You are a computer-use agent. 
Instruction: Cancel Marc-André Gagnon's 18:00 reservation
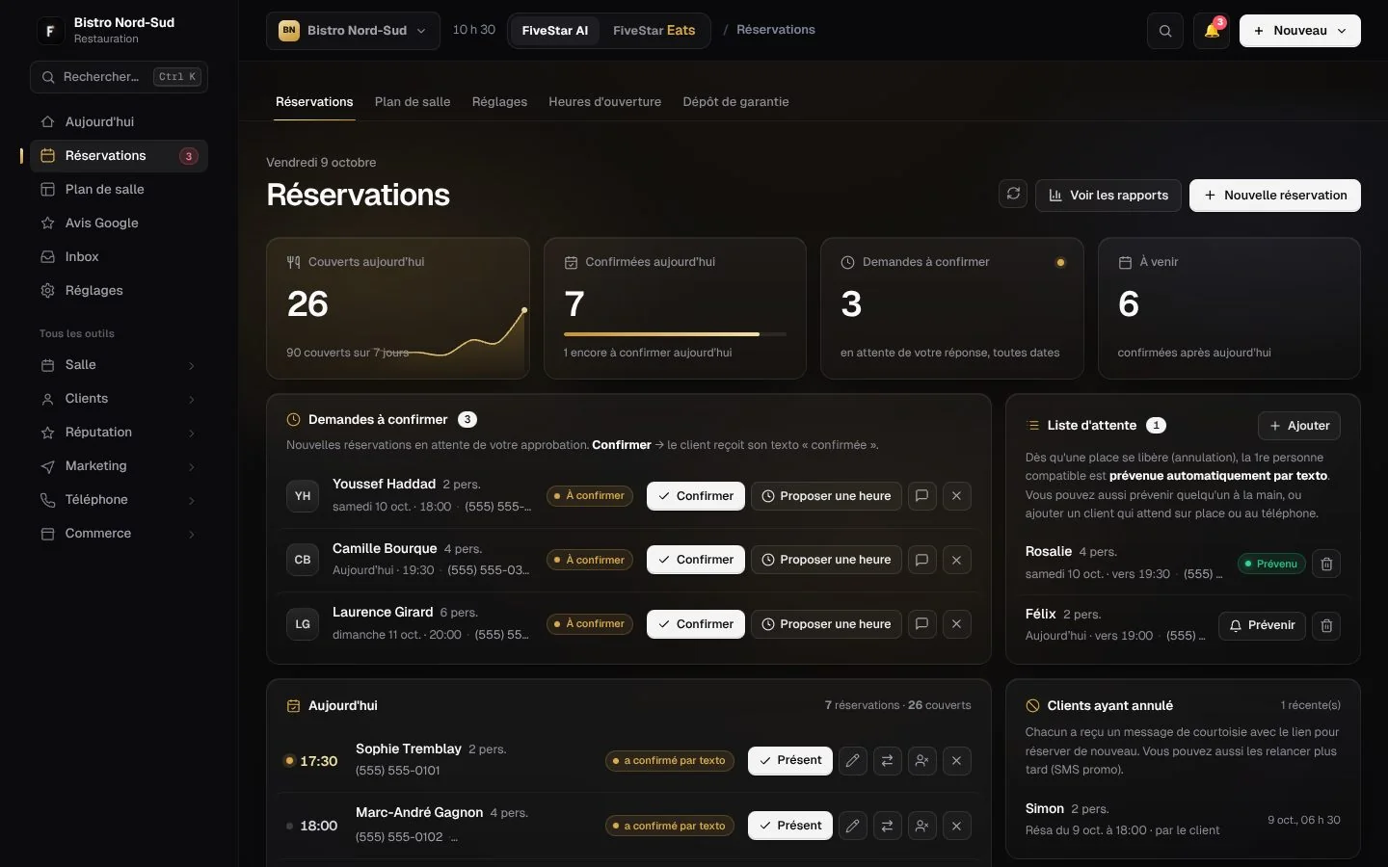click(x=956, y=826)
